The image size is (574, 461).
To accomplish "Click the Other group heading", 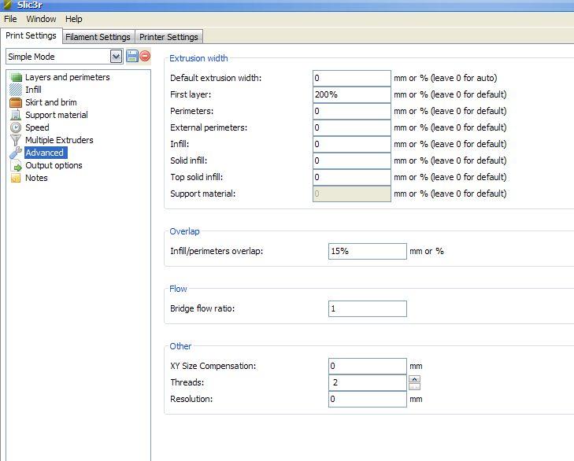I will click(180, 346).
